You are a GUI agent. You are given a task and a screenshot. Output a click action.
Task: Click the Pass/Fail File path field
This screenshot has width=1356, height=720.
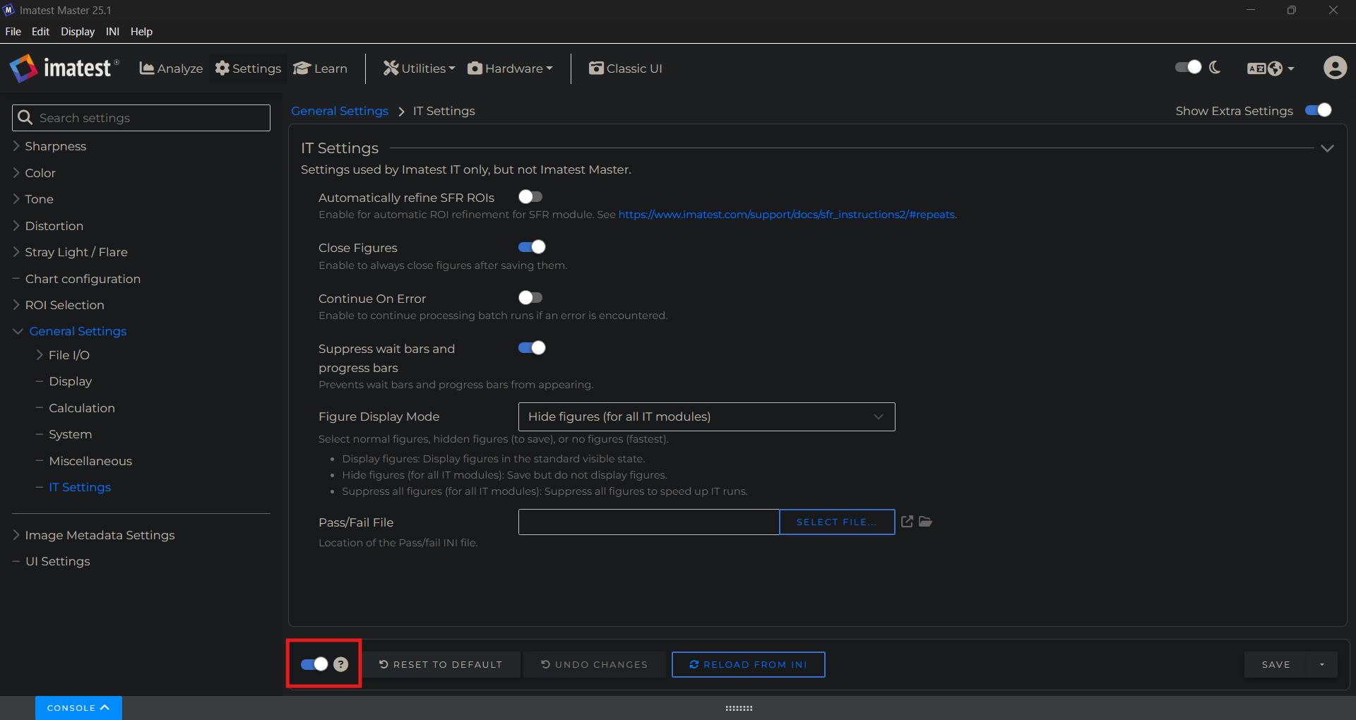pyautogui.click(x=649, y=522)
